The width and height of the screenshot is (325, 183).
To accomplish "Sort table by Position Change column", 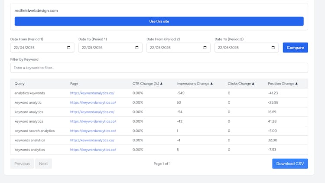I will 282,84.
